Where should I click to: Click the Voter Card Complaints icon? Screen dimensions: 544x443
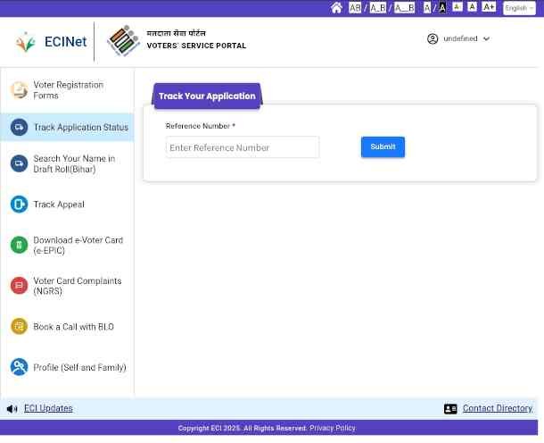click(19, 286)
